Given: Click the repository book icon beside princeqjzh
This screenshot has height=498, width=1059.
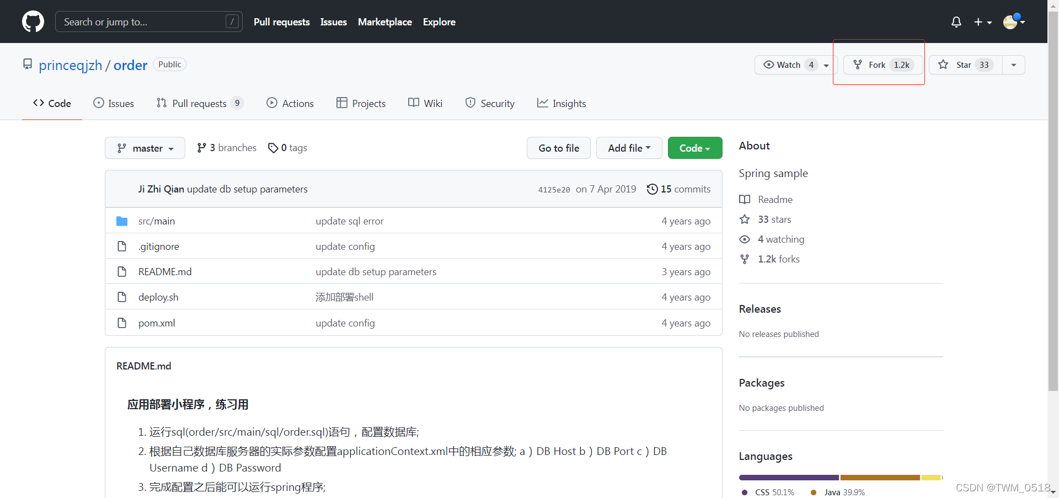Looking at the screenshot, I should (28, 65).
